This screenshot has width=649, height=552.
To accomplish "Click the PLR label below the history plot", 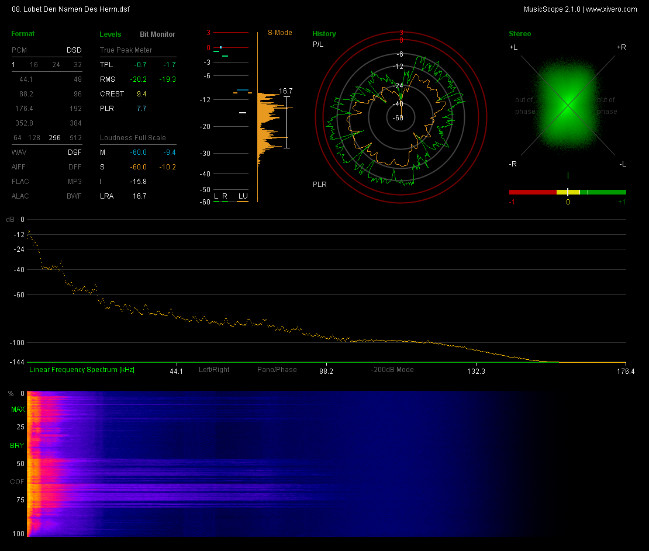I will [x=319, y=185].
